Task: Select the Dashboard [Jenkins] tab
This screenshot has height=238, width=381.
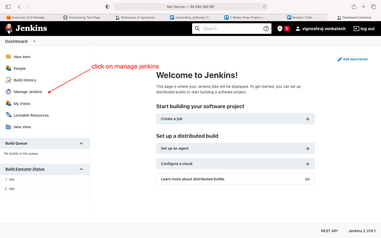Action: [x=354, y=17]
